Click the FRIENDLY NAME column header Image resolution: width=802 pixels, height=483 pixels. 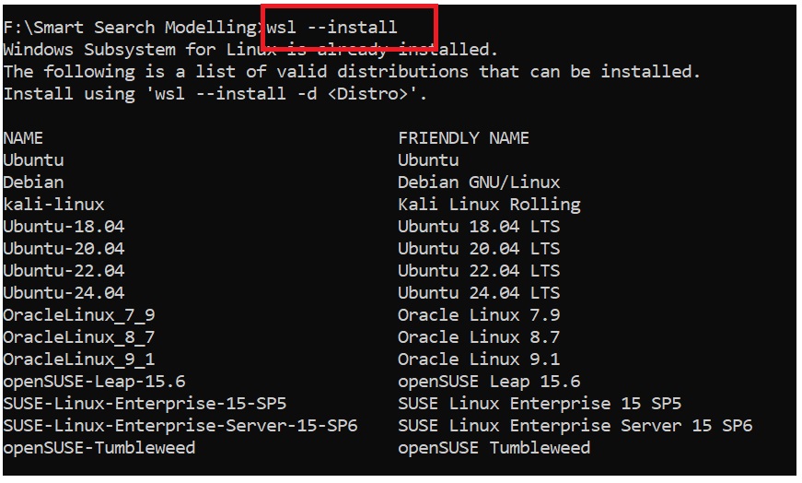463,137
